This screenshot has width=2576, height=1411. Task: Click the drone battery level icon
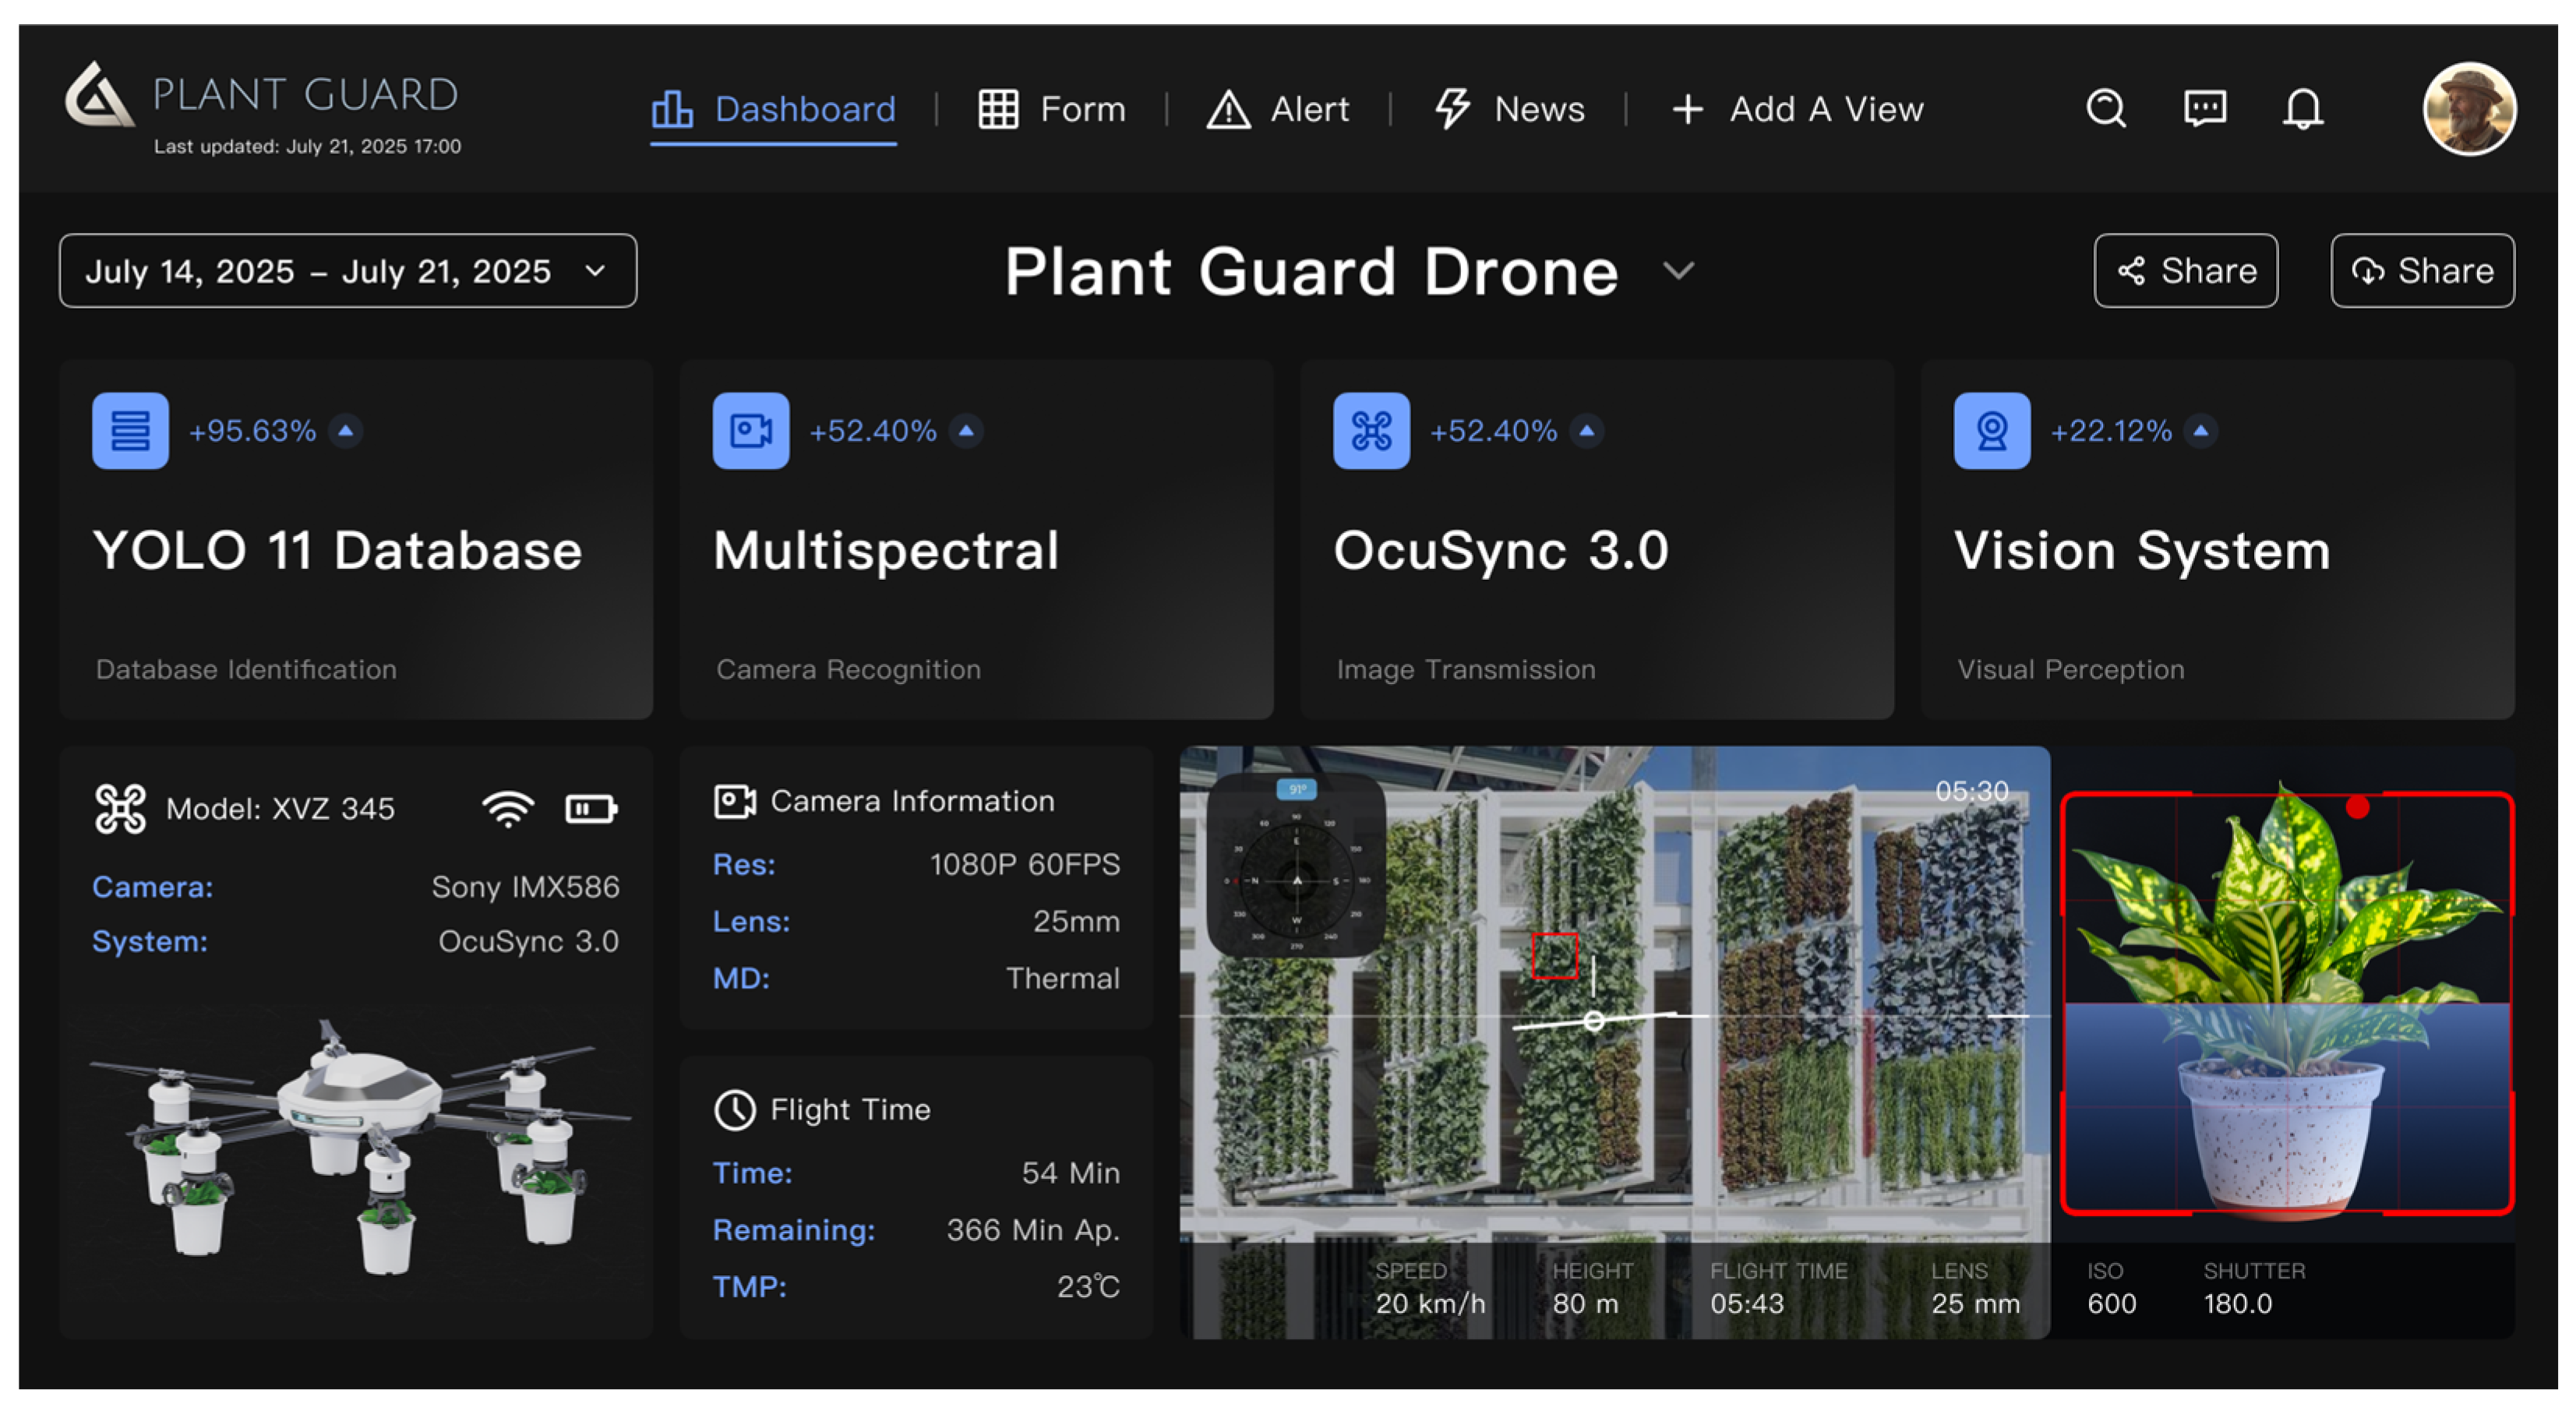click(x=591, y=808)
